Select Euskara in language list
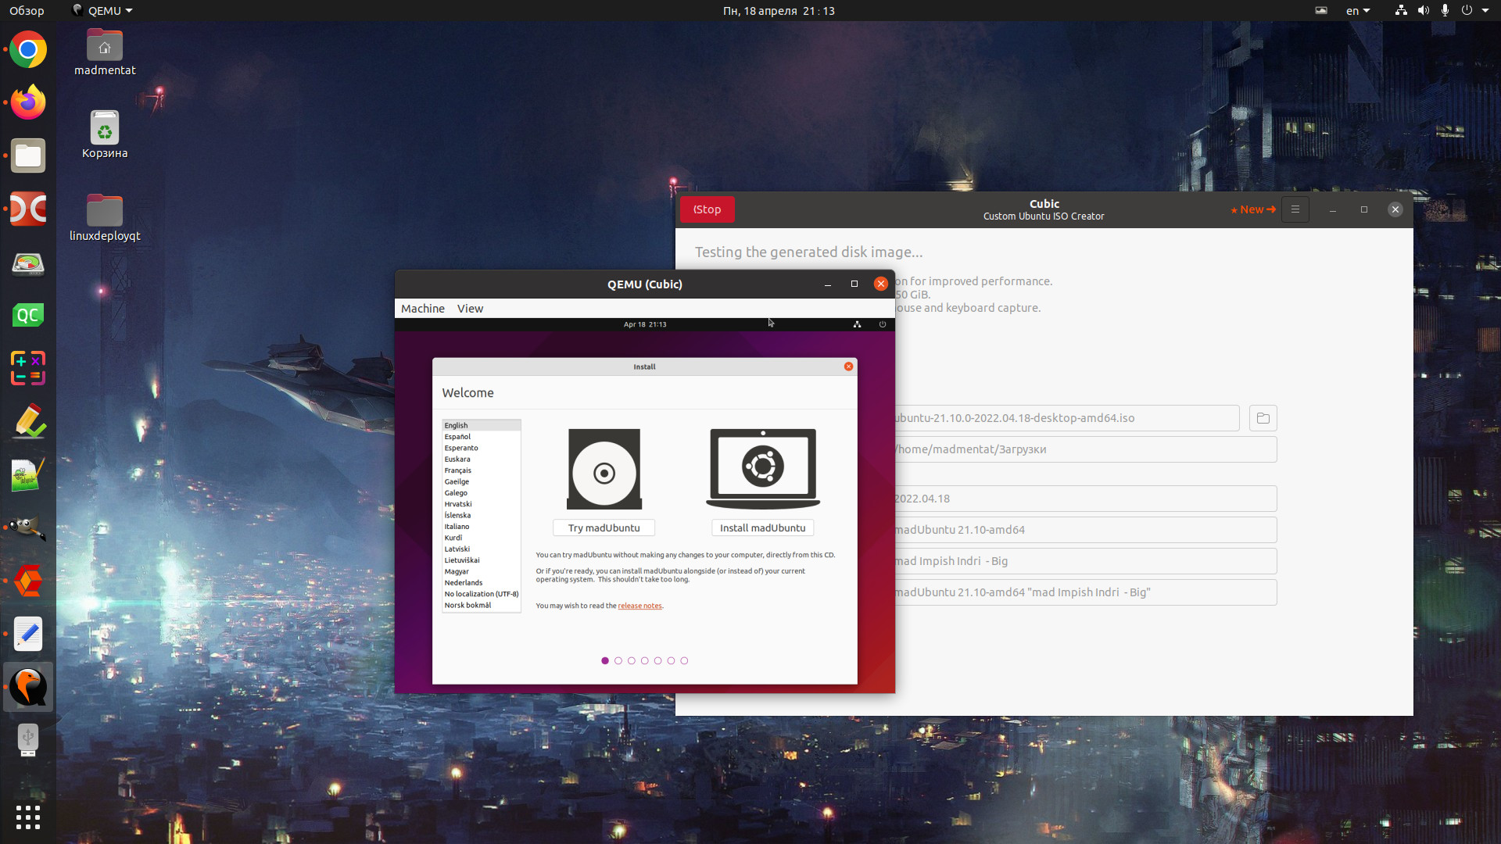Image resolution: width=1501 pixels, height=844 pixels. click(x=481, y=460)
